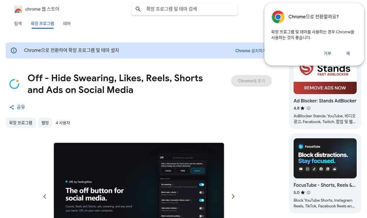Confirm switching to Chrome with 예

[x=348, y=53]
